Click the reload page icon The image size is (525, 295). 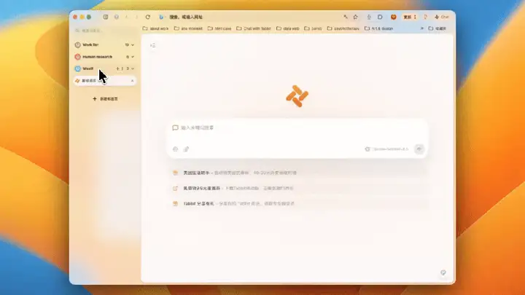coord(147,17)
